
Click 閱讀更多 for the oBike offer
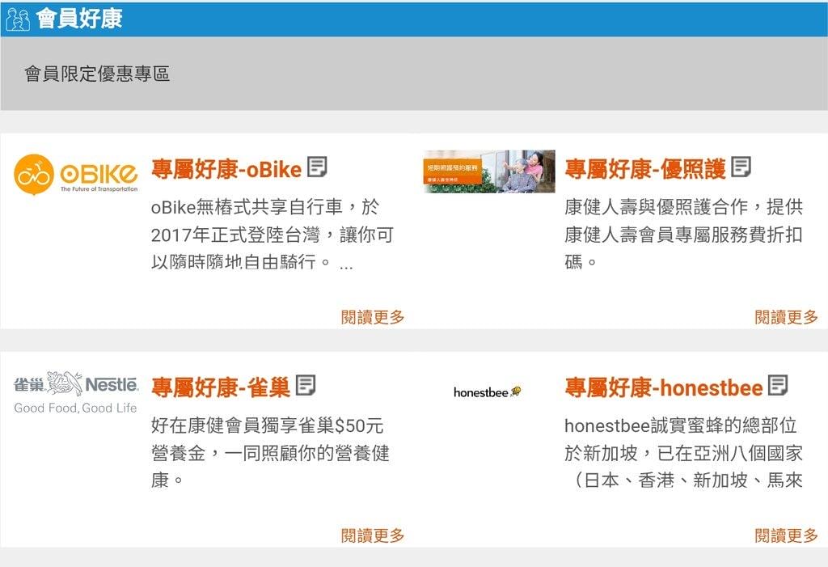tap(373, 317)
